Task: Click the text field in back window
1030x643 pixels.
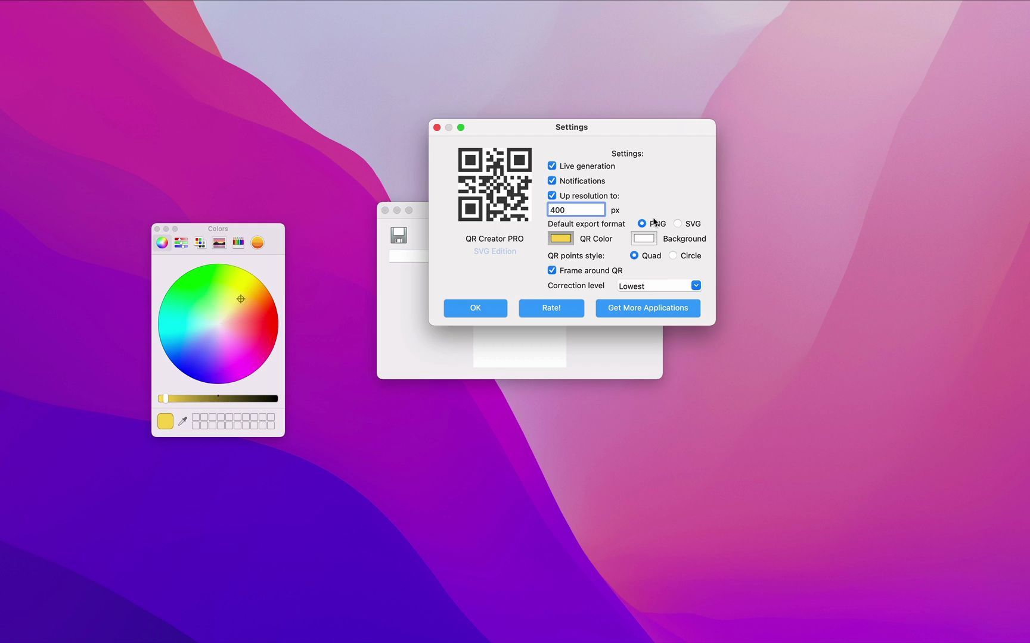Action: click(409, 256)
